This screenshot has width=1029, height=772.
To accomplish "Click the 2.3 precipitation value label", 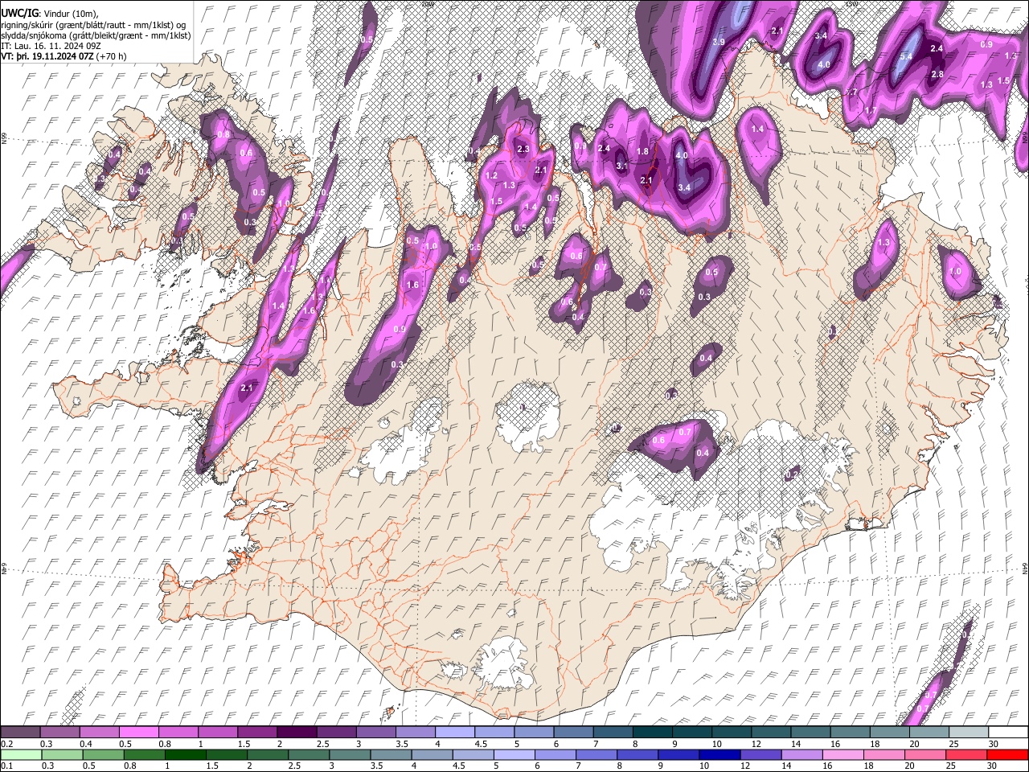I will [523, 150].
